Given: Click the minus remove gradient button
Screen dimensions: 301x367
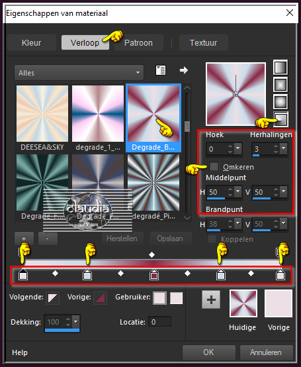Looking at the screenshot, I should coord(48,238).
